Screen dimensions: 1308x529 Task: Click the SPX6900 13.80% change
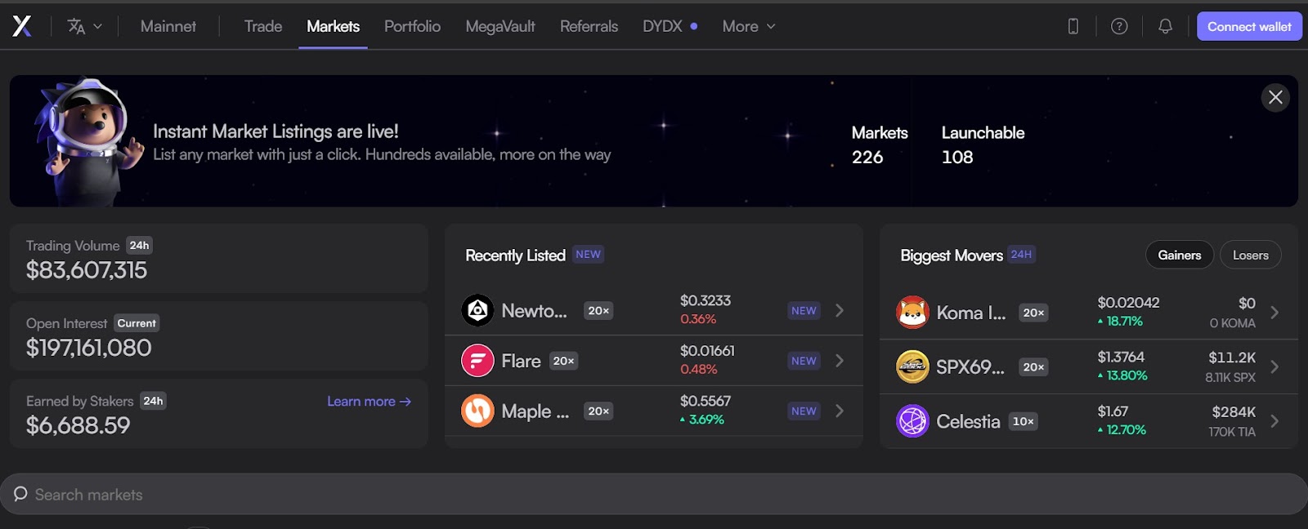pos(1122,376)
